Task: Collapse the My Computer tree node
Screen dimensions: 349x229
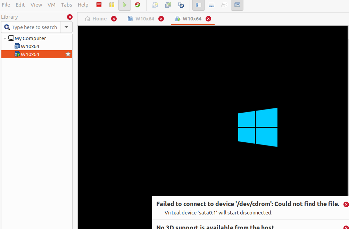Action: tap(5, 38)
